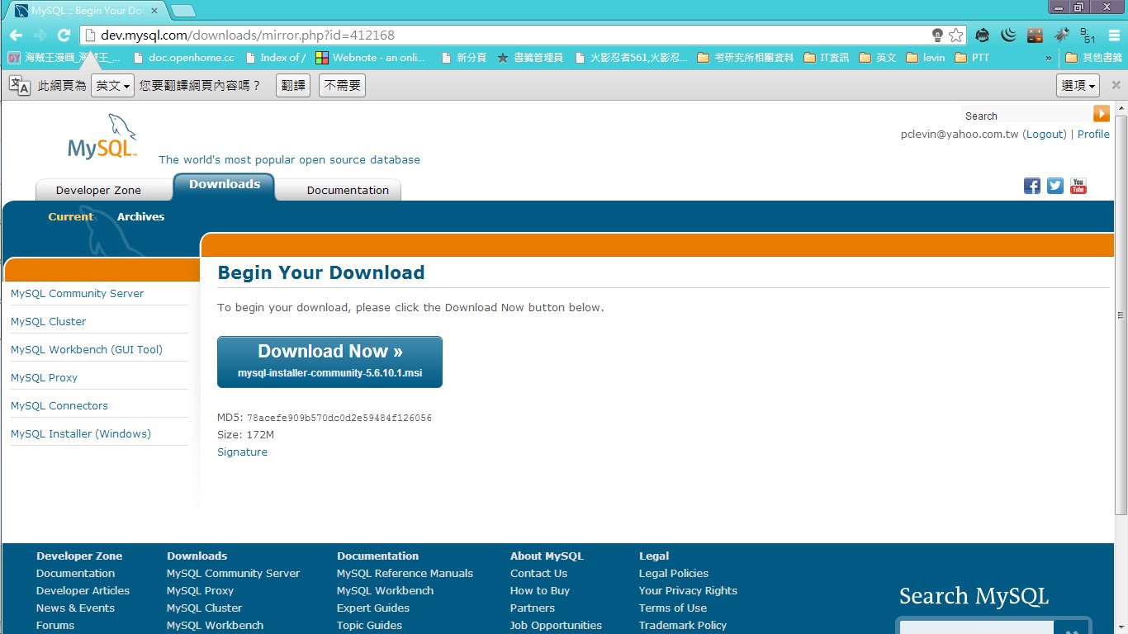
Task: Reload the page with the refresh icon
Action: point(64,35)
